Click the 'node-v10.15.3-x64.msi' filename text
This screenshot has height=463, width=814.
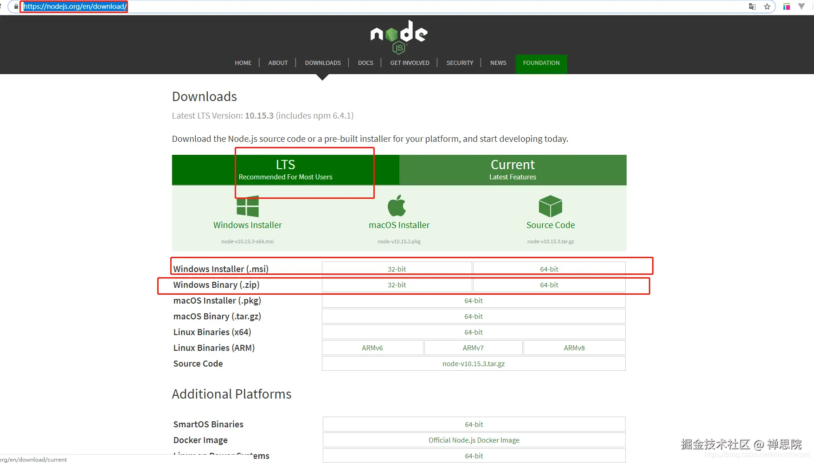(248, 241)
